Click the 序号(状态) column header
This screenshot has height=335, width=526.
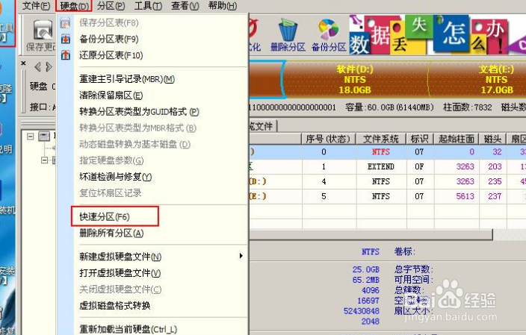(x=328, y=139)
